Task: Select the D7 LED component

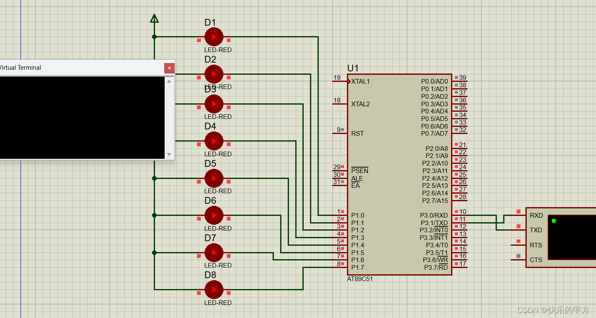Action: pyautogui.click(x=214, y=252)
